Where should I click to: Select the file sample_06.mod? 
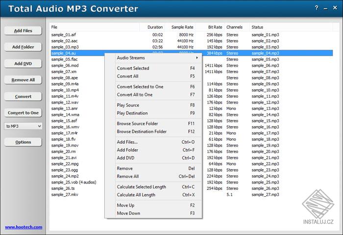pos(65,65)
